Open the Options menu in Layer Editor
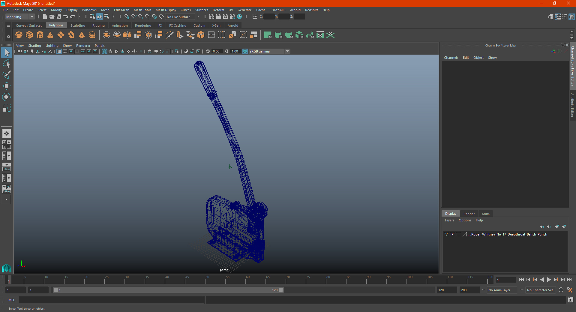This screenshot has height=312, width=576. [x=465, y=220]
